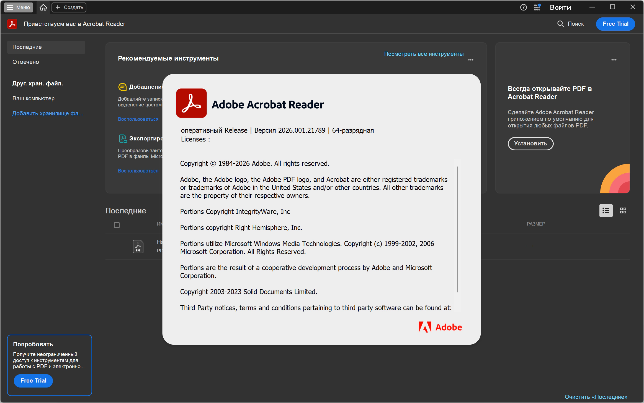Click Copyright 2003-2023 Solid Documents Limited line
Viewport: 644px width, 403px height.
(x=249, y=292)
